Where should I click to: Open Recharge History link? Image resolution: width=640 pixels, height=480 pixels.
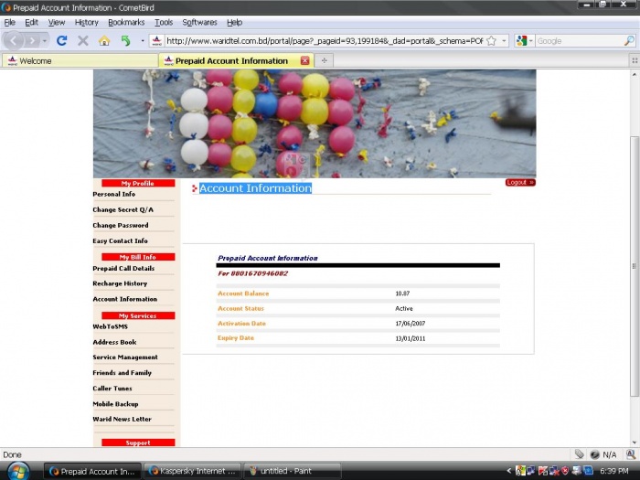tap(120, 283)
